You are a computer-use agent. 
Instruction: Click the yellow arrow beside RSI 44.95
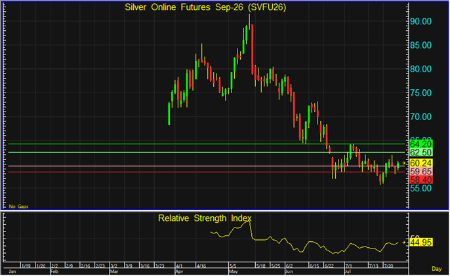click(404, 243)
